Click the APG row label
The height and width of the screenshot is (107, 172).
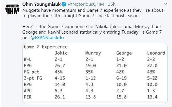(28, 91)
